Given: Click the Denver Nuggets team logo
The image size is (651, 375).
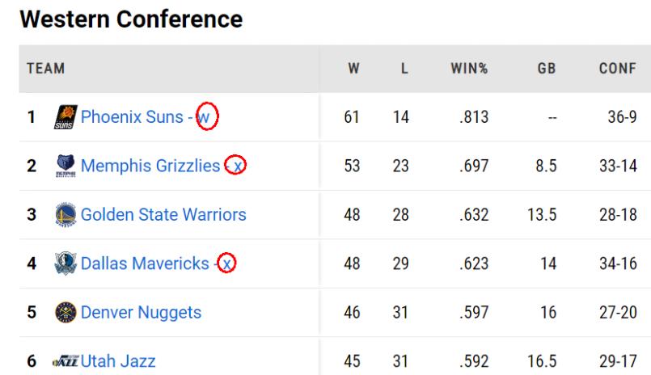Looking at the screenshot, I should (x=66, y=312).
